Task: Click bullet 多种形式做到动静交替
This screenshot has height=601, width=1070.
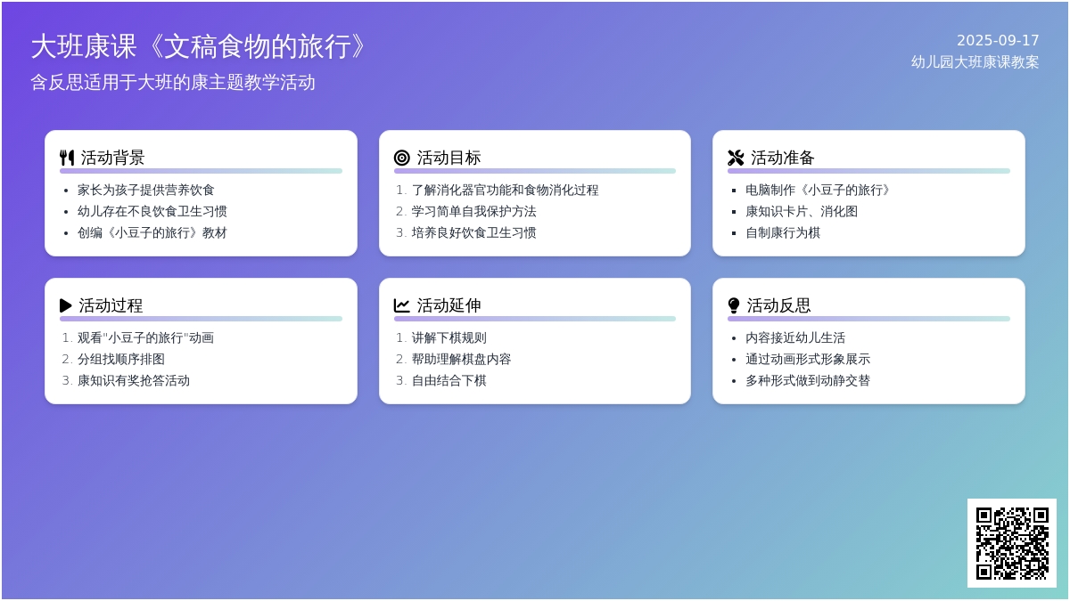Action: [x=808, y=380]
